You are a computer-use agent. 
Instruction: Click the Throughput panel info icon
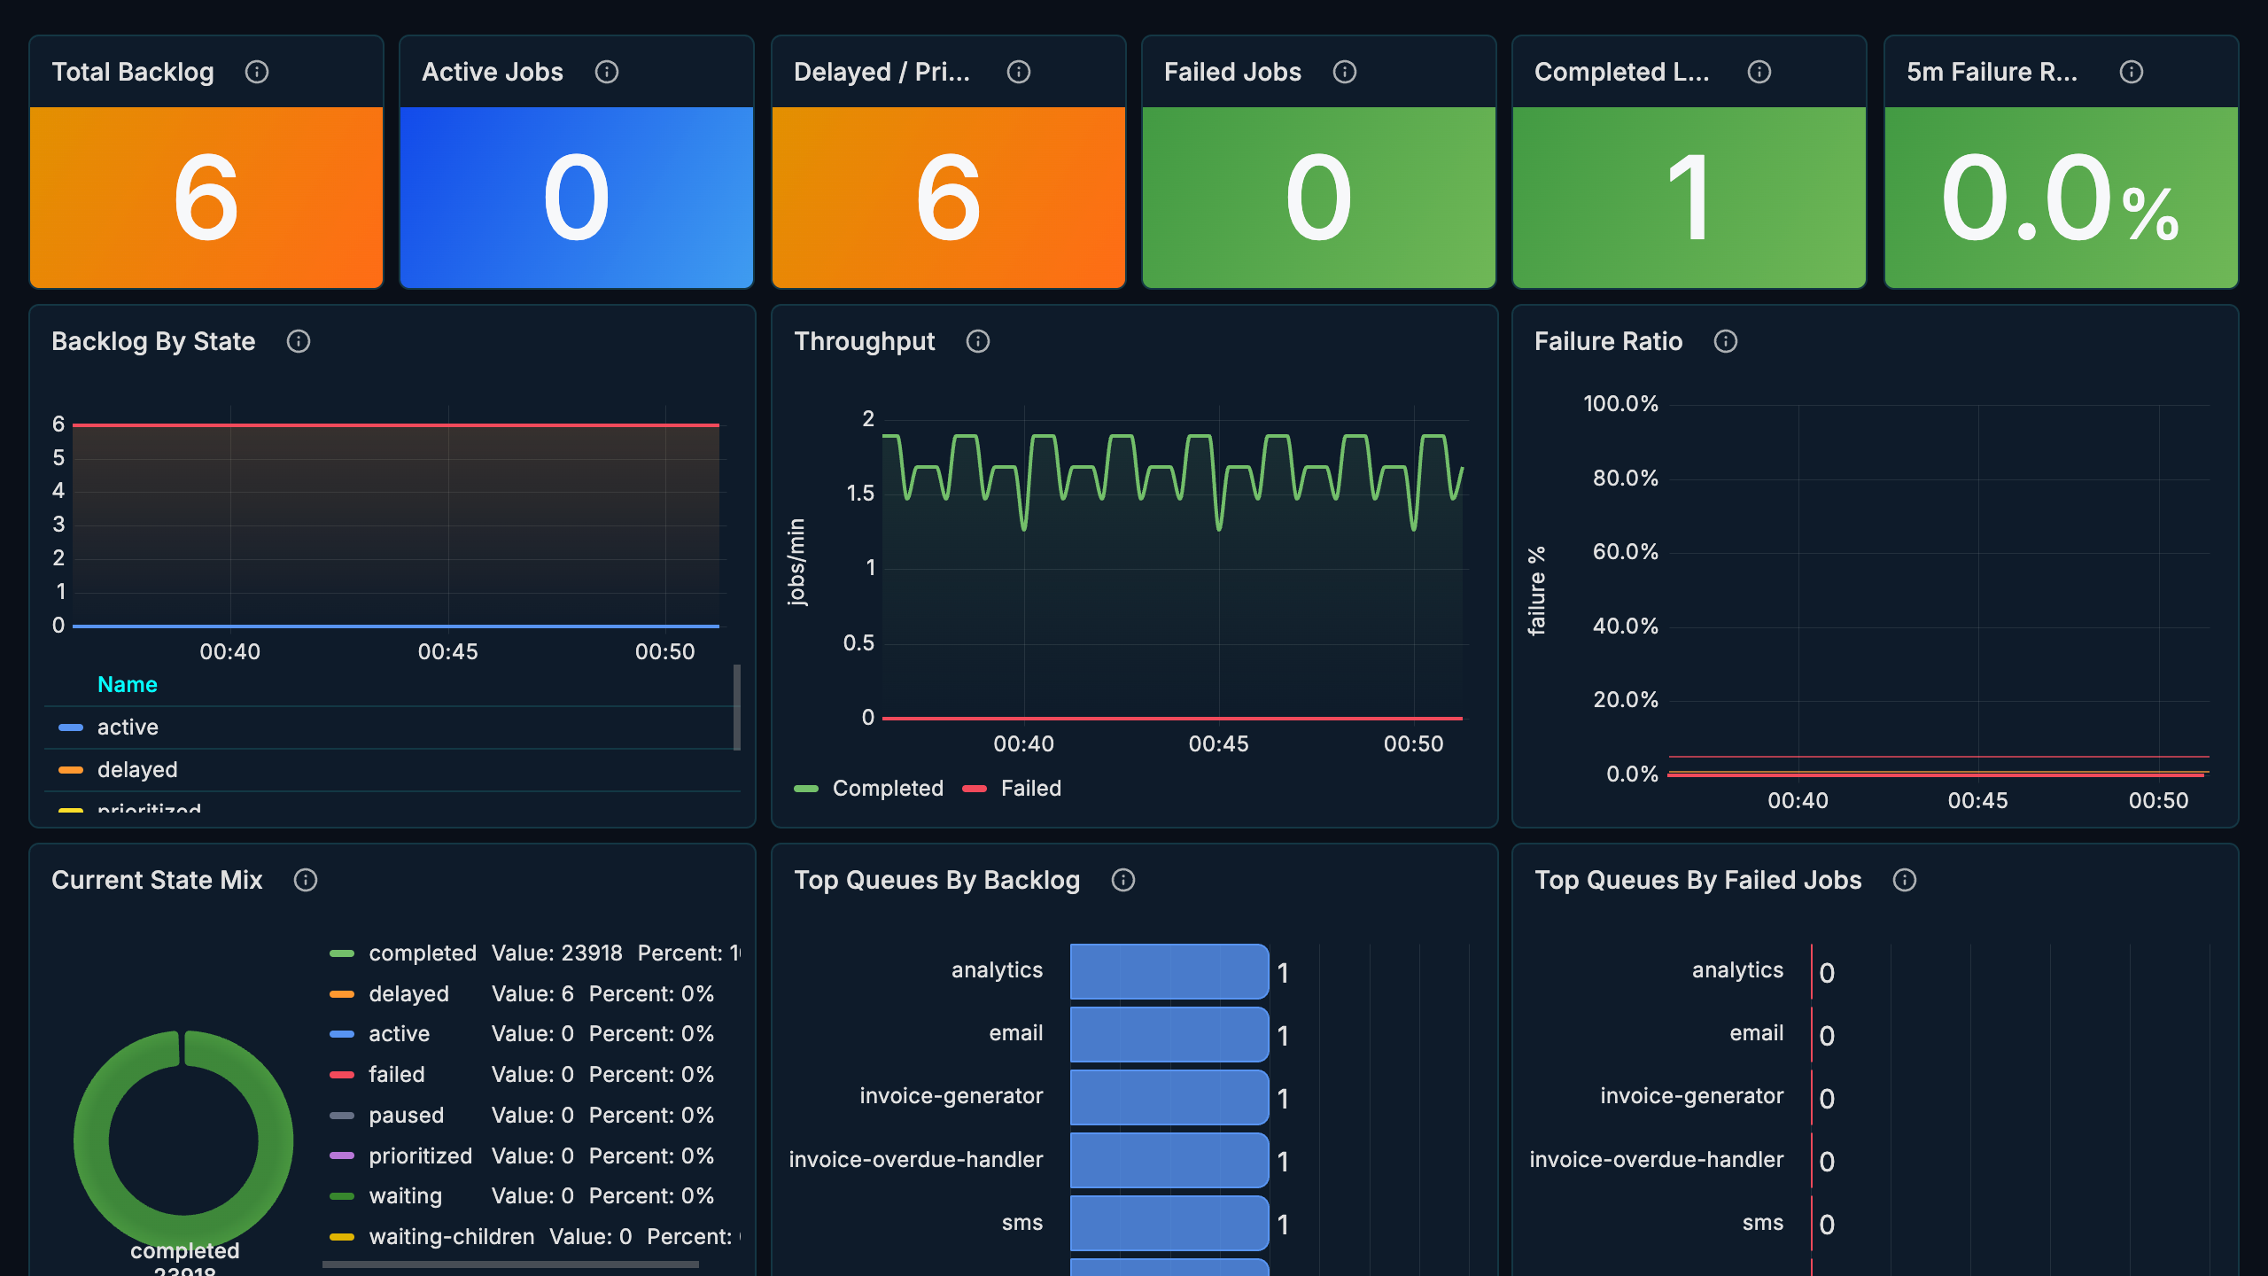pyautogui.click(x=978, y=341)
